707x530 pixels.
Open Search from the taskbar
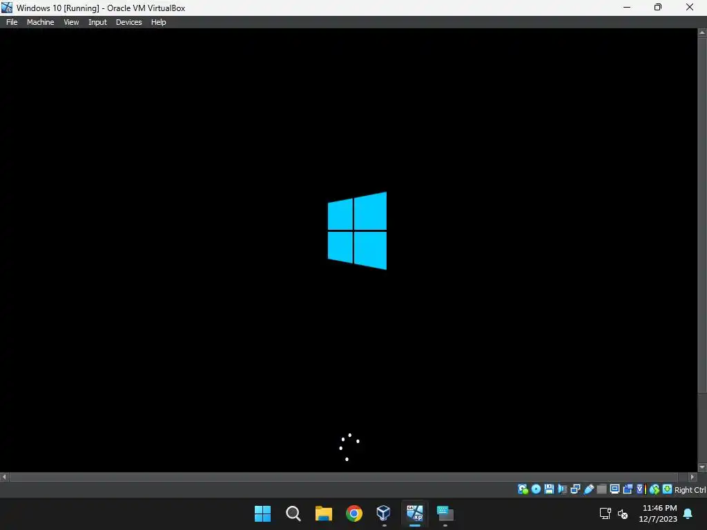[293, 513]
